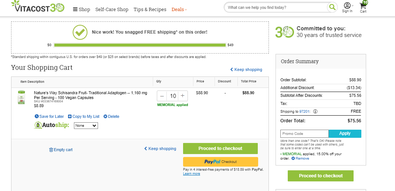Click the Promo Code field
This screenshot has width=395, height=191.
click(x=304, y=134)
